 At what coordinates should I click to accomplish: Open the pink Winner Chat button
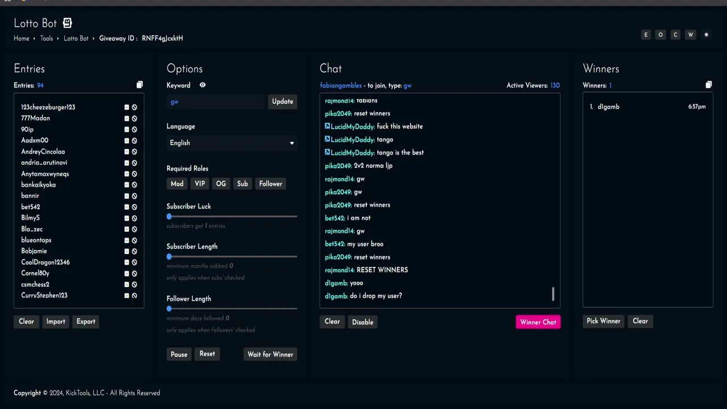pyautogui.click(x=538, y=322)
